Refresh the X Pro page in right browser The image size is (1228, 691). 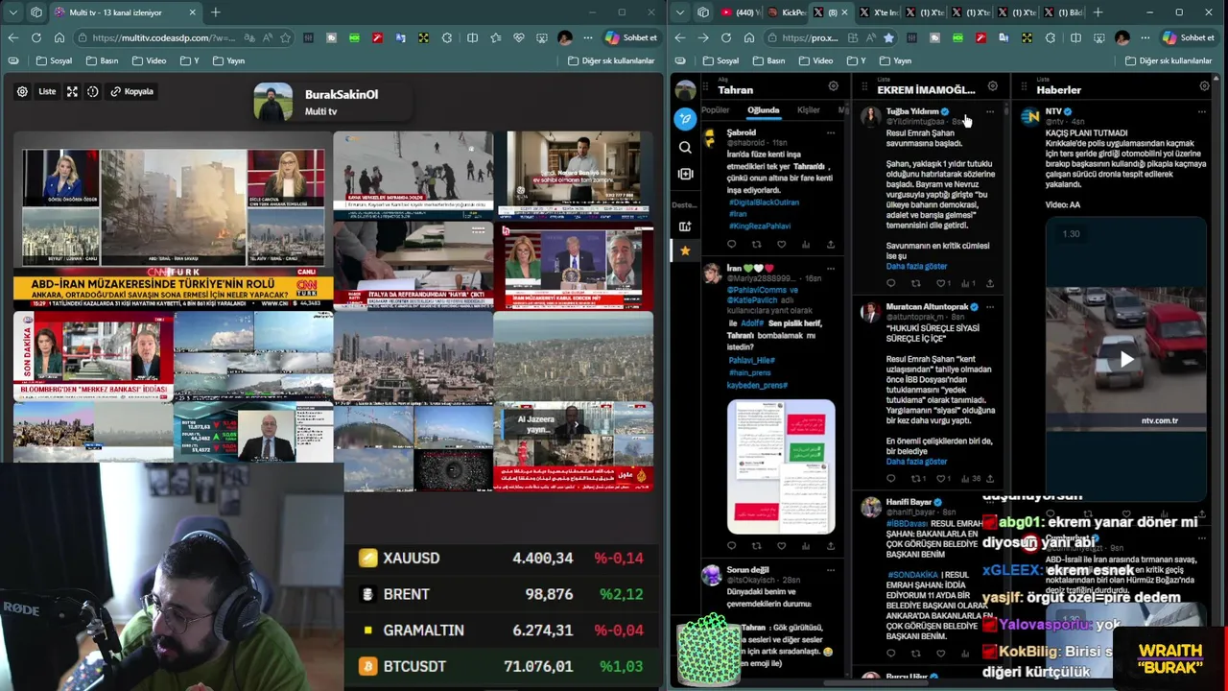726,37
